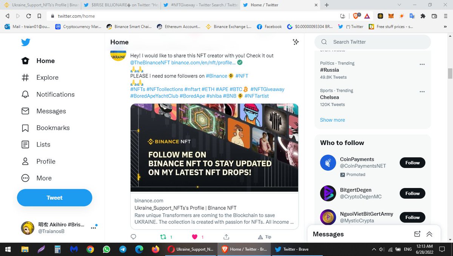Open Messages in sidebar
The height and width of the screenshot is (256, 453).
point(43,111)
